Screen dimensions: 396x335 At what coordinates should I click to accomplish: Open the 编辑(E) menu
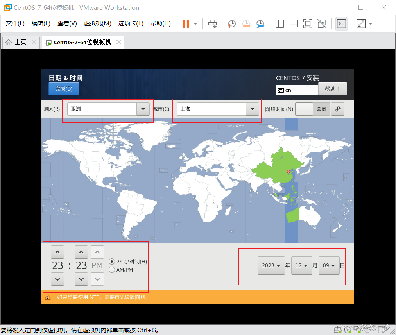click(x=41, y=23)
